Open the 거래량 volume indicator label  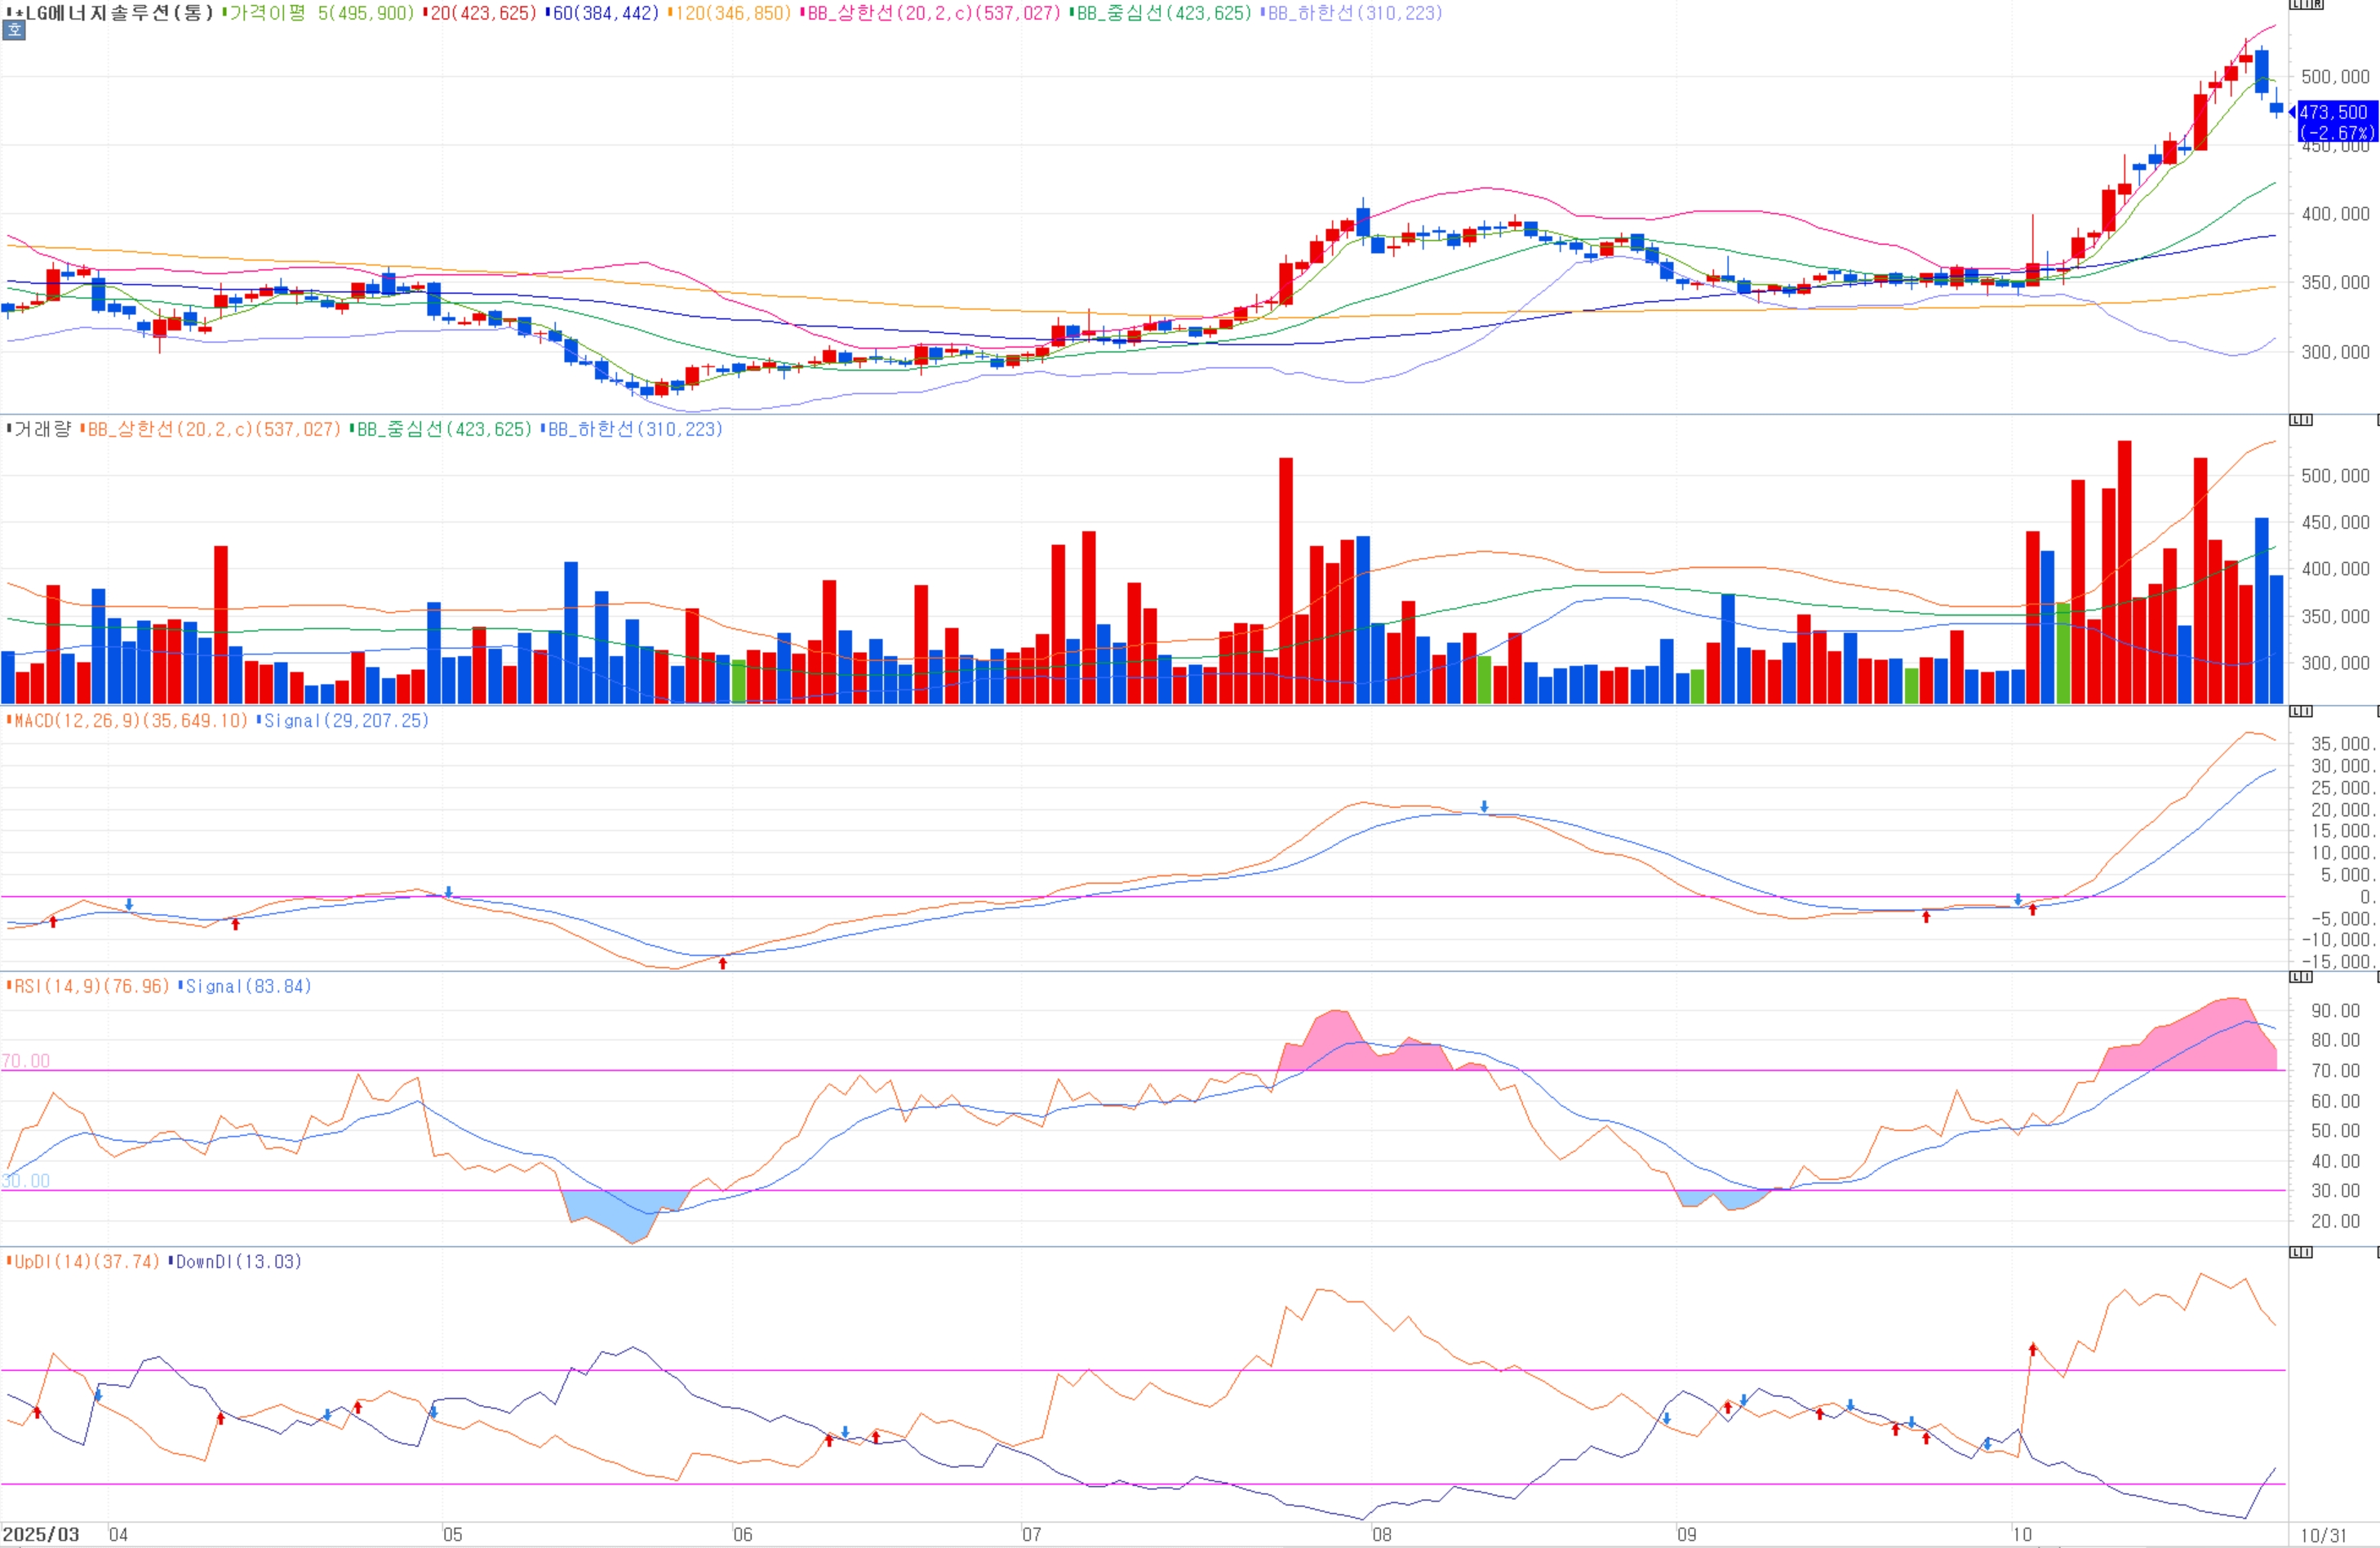42,429
